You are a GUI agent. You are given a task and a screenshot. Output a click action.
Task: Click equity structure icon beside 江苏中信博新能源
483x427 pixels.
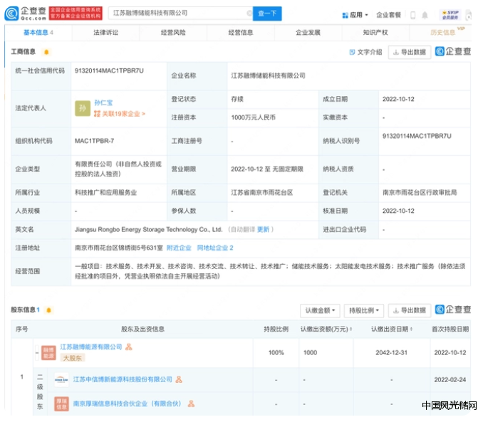coord(179,379)
